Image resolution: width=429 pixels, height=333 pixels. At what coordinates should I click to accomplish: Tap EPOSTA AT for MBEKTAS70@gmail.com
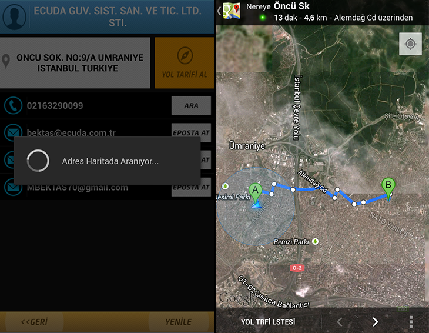[191, 188]
